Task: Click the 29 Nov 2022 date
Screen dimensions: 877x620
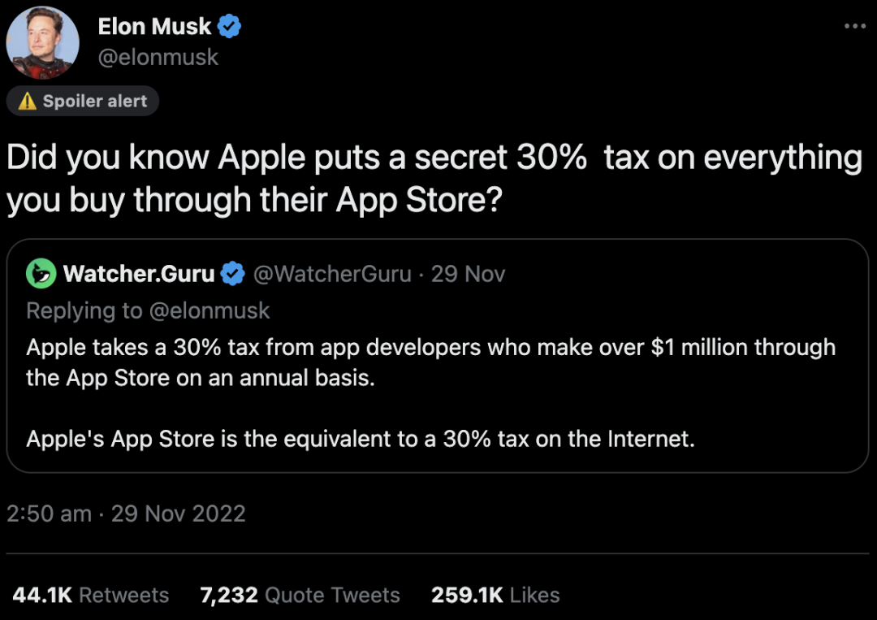Action: [x=178, y=514]
